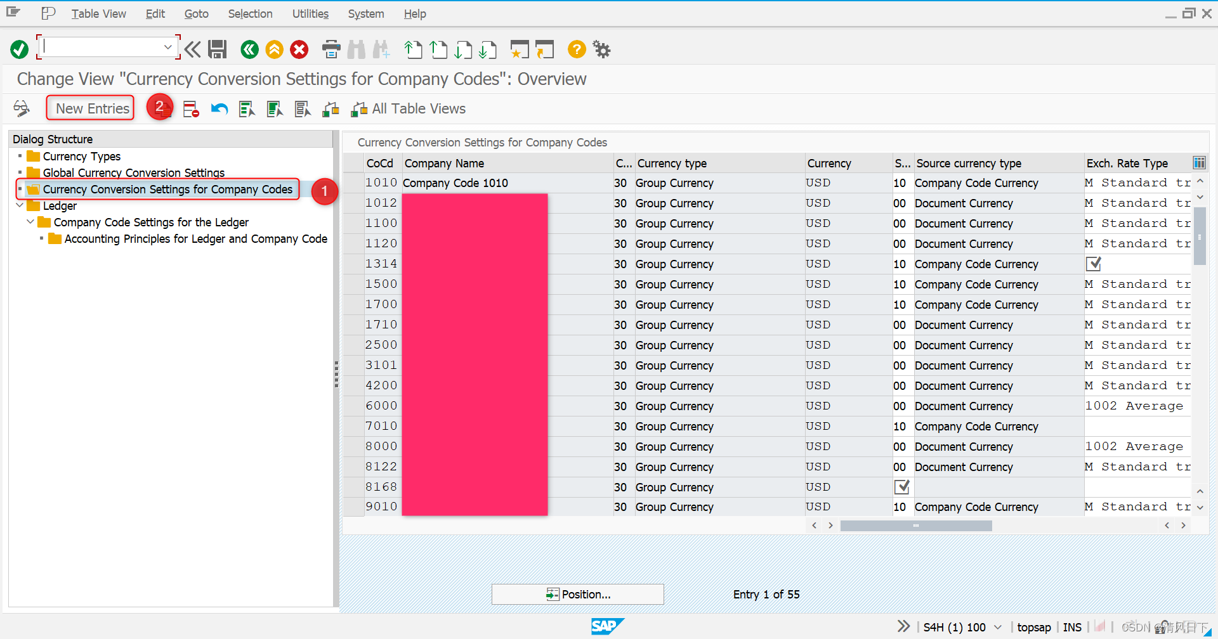This screenshot has width=1218, height=639.
Task: Collapse the Ledger tree node
Action: [x=20, y=205]
